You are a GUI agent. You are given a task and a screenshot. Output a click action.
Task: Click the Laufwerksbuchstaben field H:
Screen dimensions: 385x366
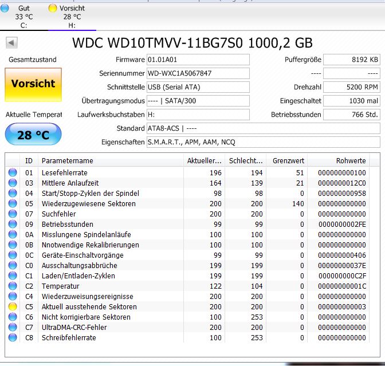pos(198,115)
